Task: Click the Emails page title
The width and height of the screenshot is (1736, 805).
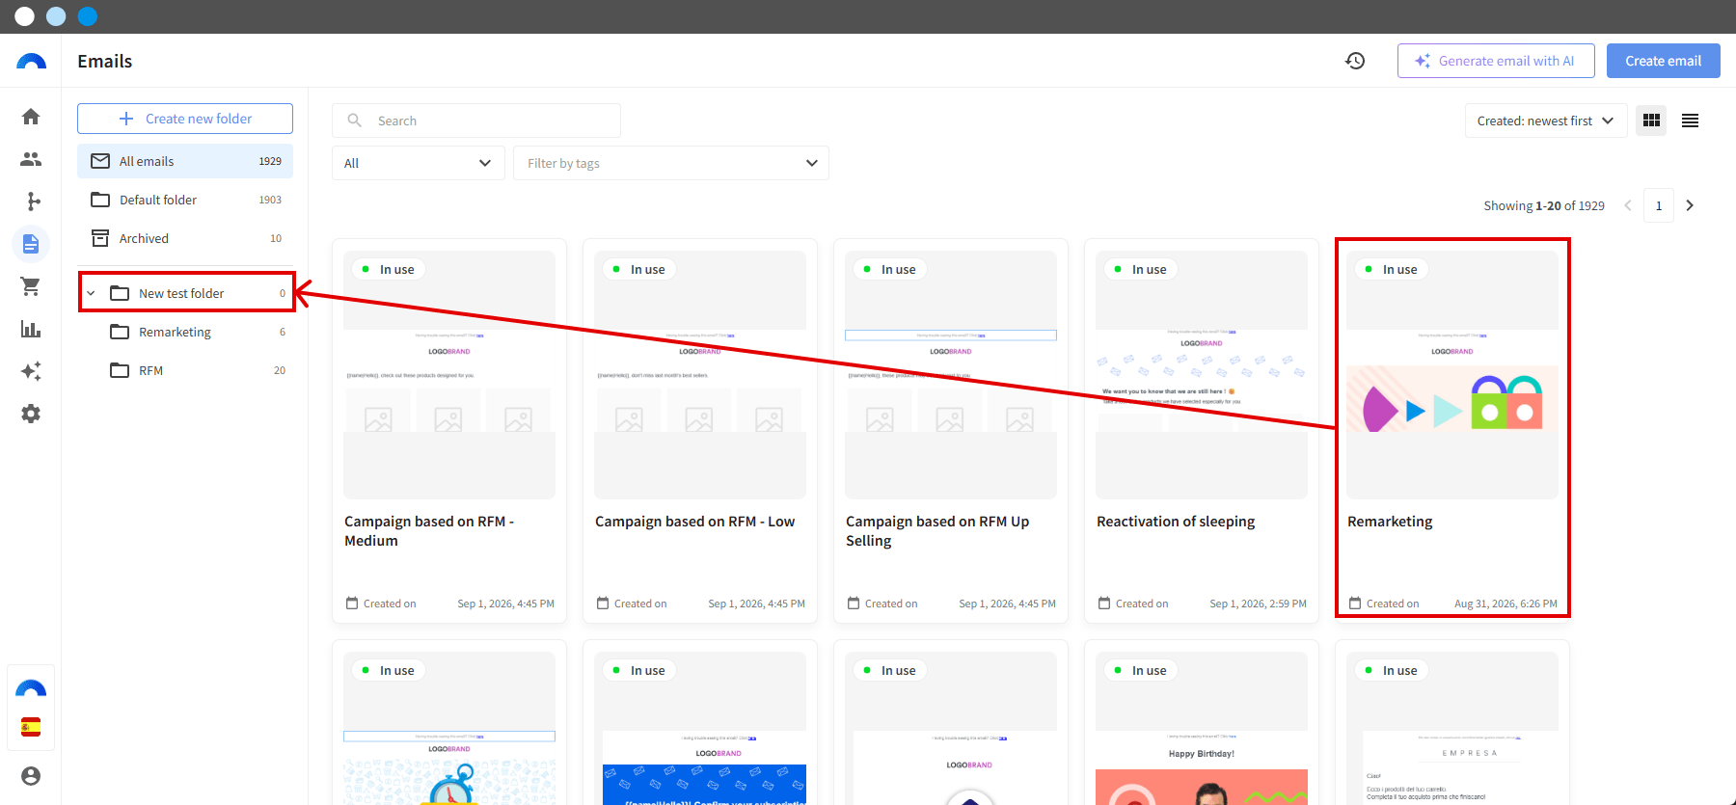Action: tap(105, 61)
